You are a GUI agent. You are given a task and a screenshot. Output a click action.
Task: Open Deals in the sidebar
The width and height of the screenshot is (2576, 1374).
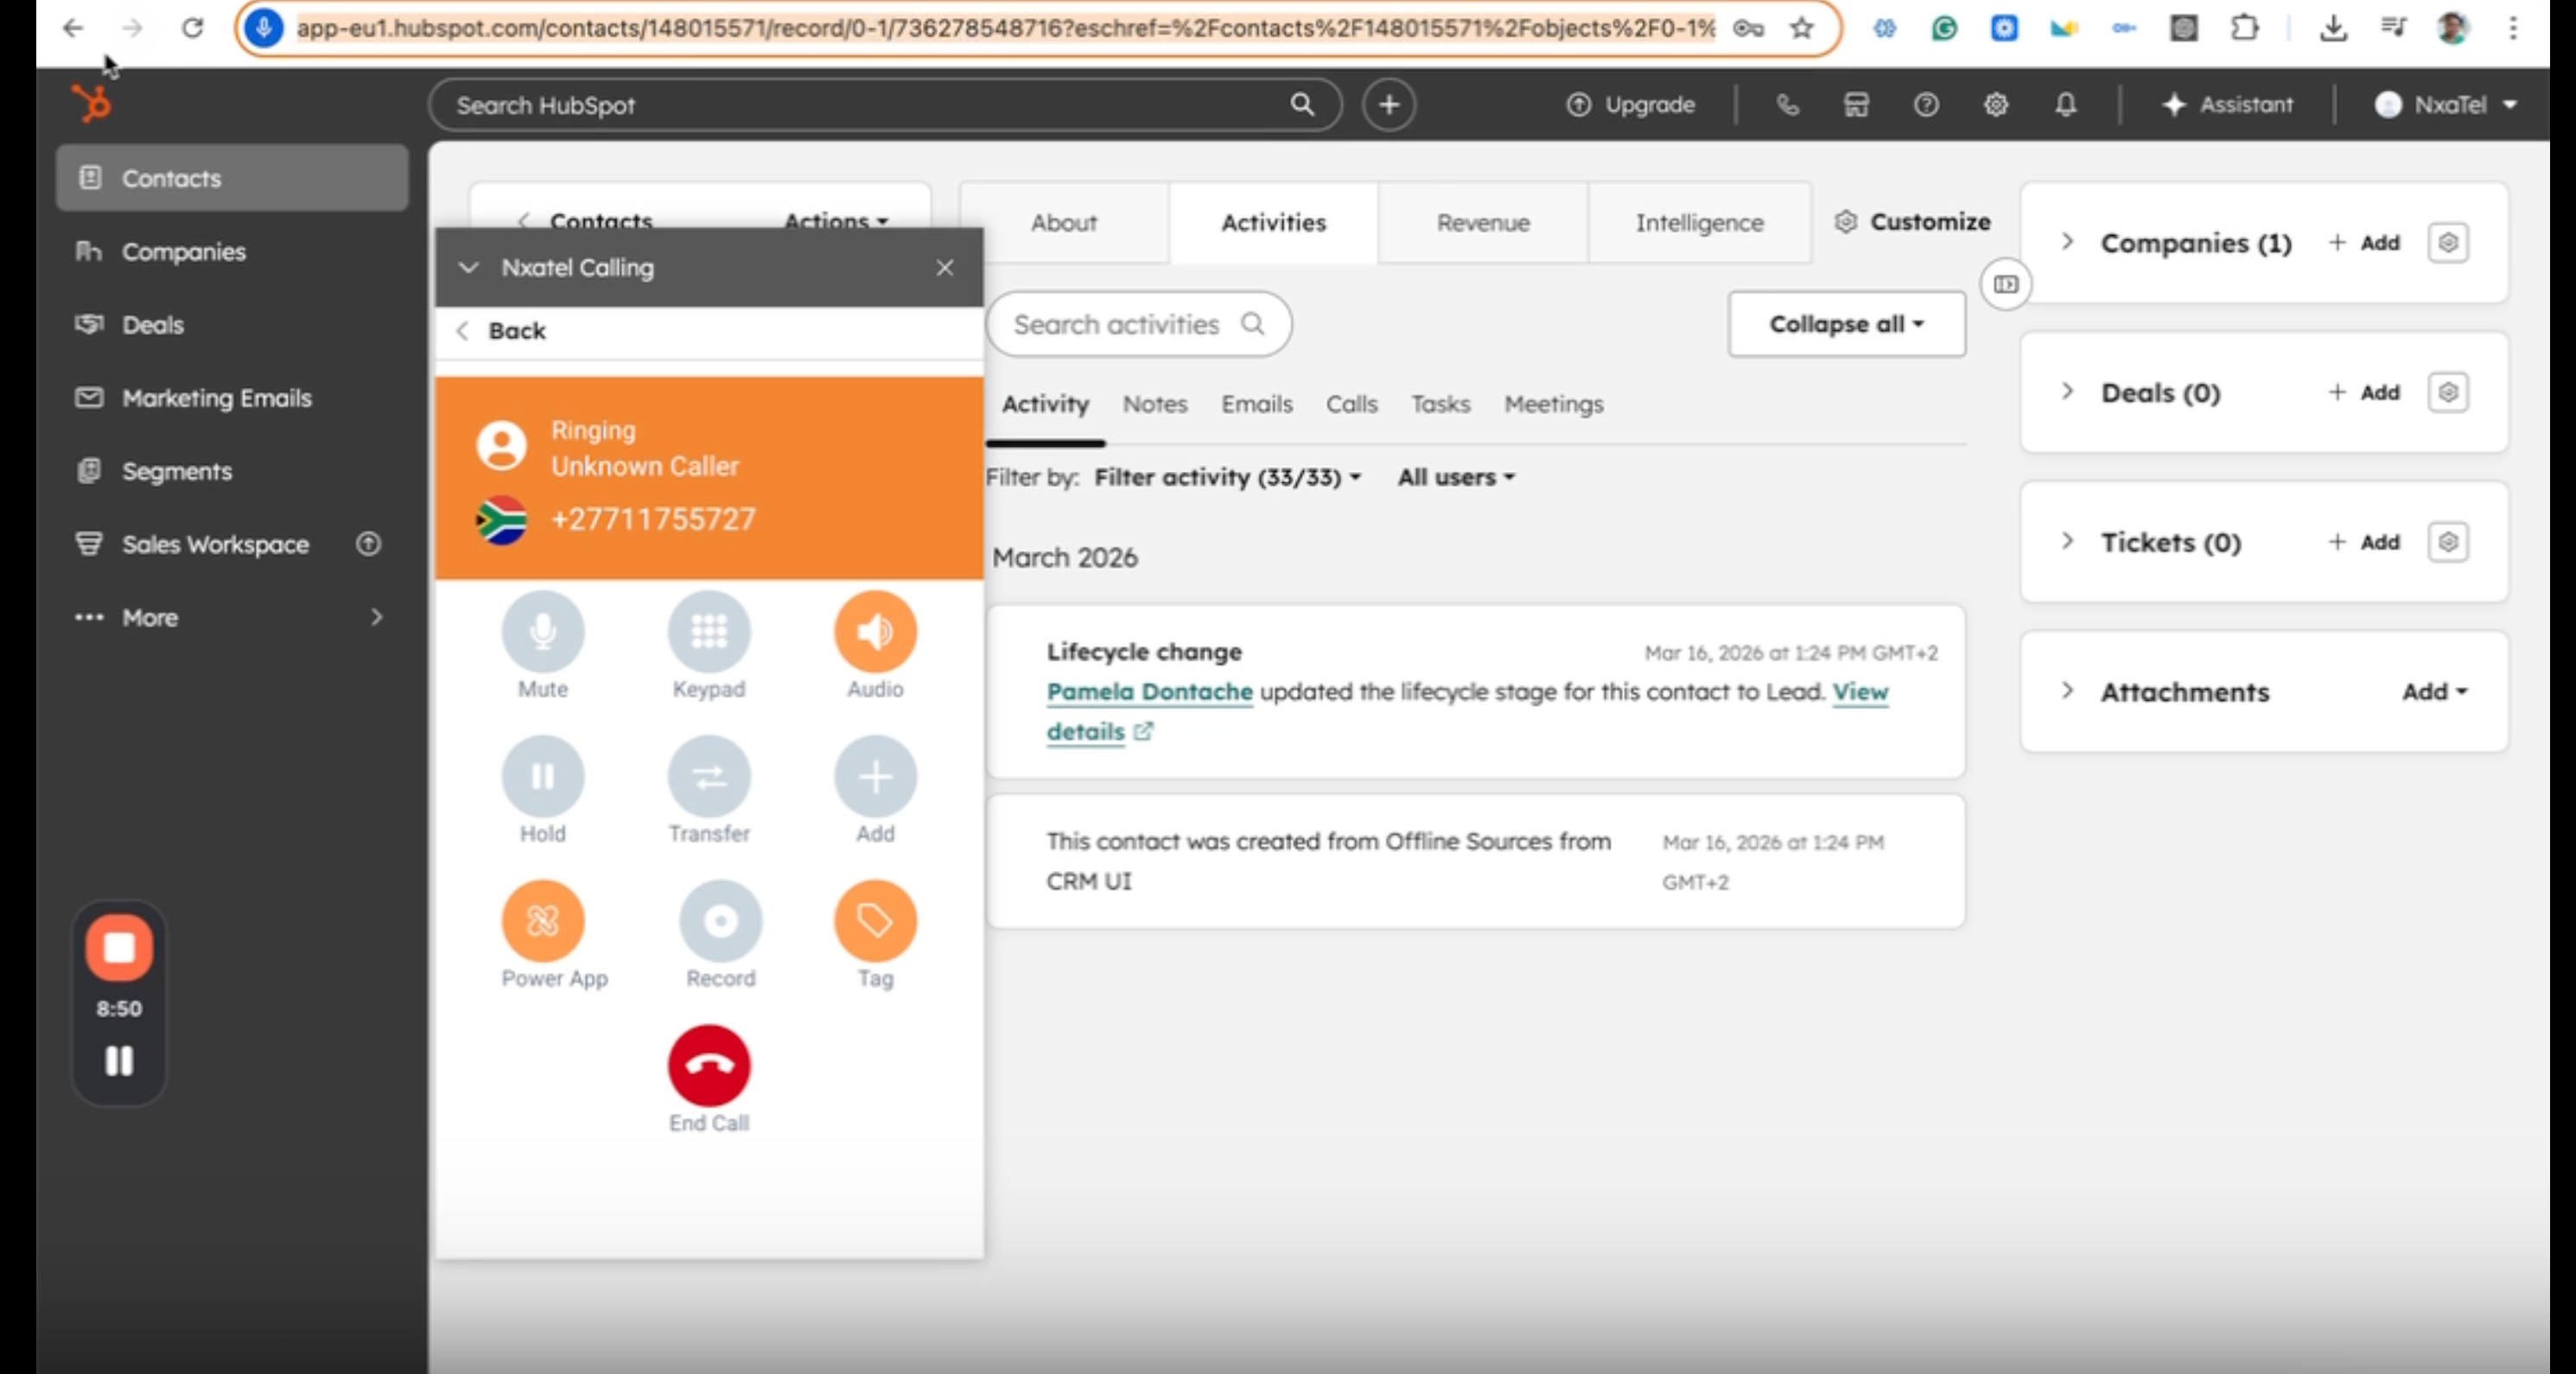pyautogui.click(x=232, y=325)
